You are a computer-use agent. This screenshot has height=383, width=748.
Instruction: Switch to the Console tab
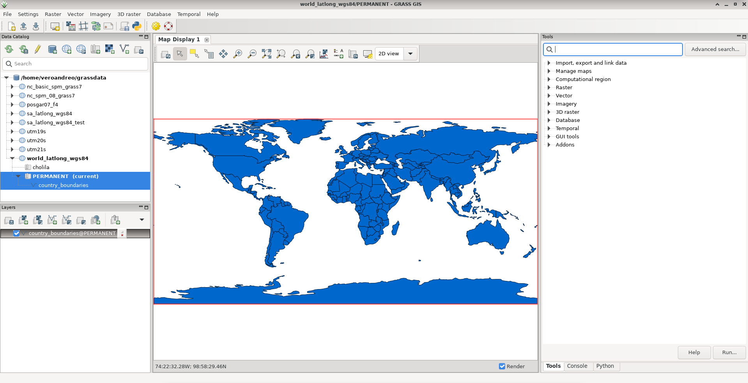click(577, 366)
